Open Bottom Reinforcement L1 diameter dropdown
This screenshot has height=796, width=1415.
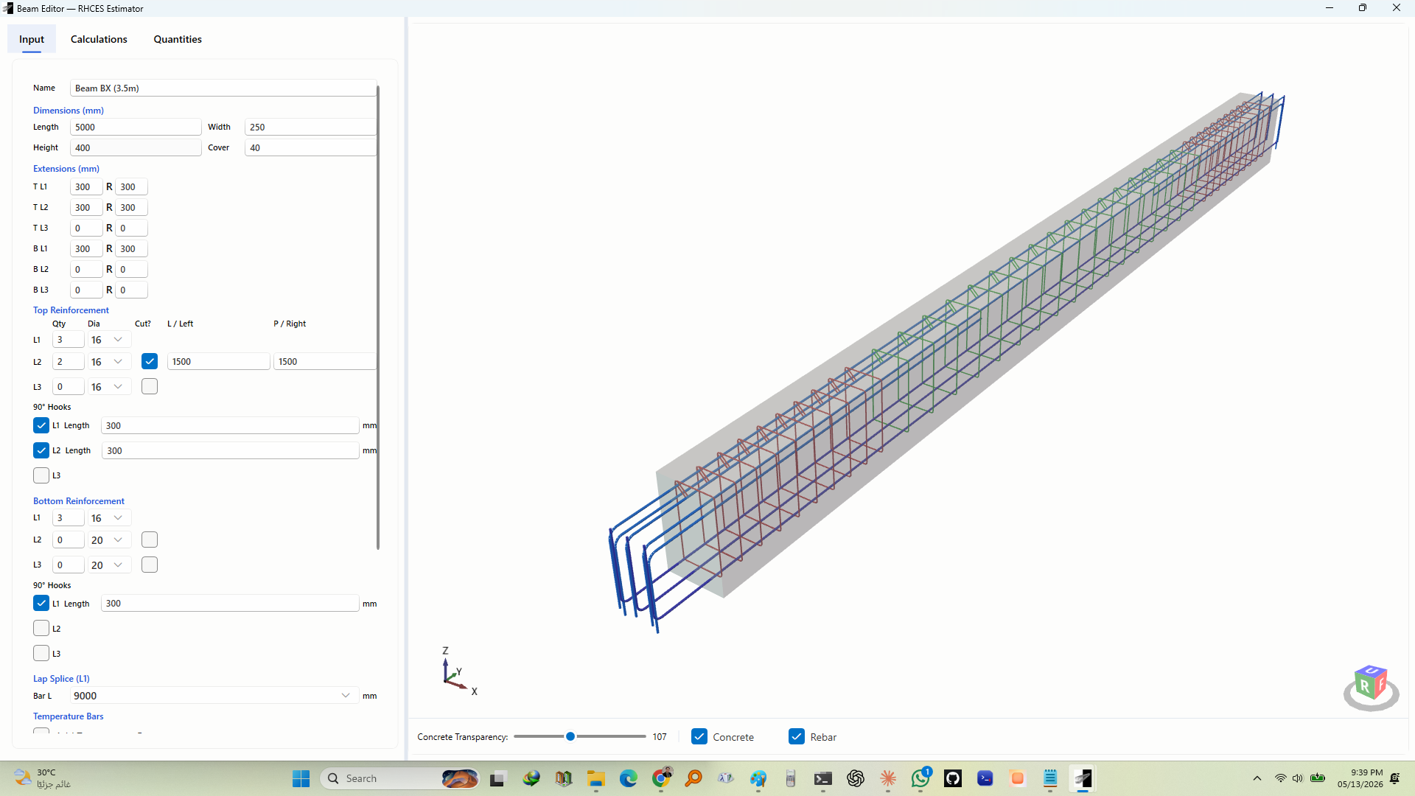pyautogui.click(x=109, y=517)
